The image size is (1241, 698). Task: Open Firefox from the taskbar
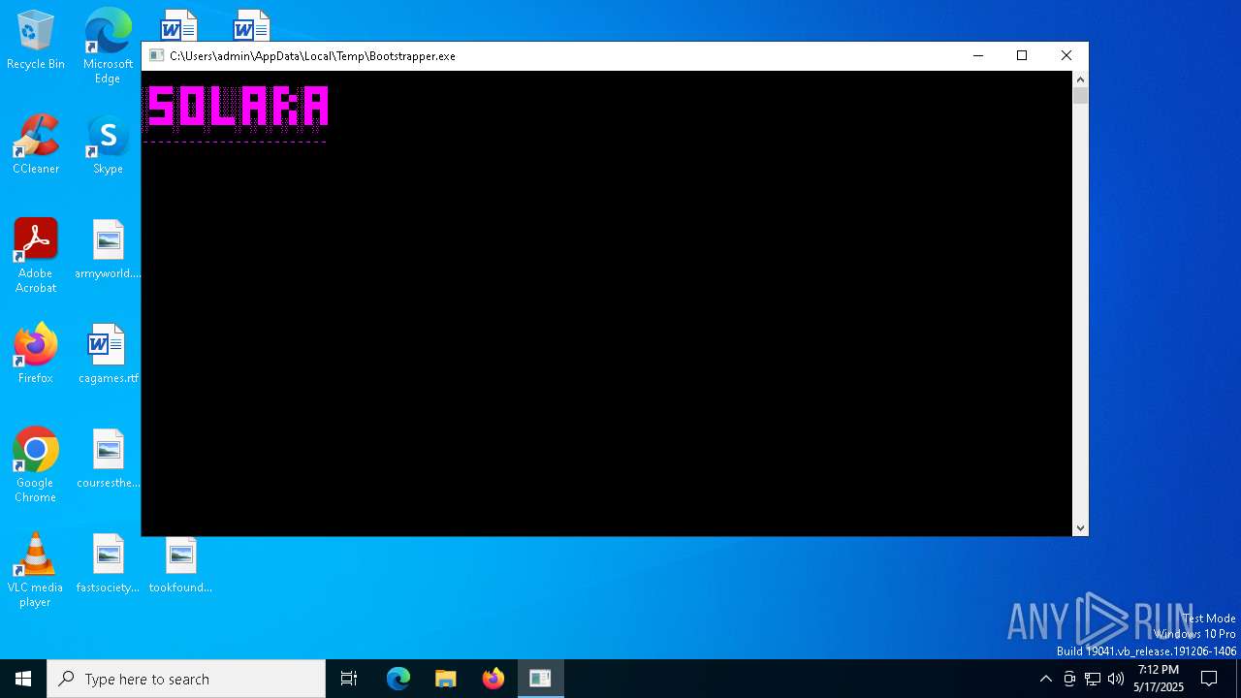coord(493,679)
